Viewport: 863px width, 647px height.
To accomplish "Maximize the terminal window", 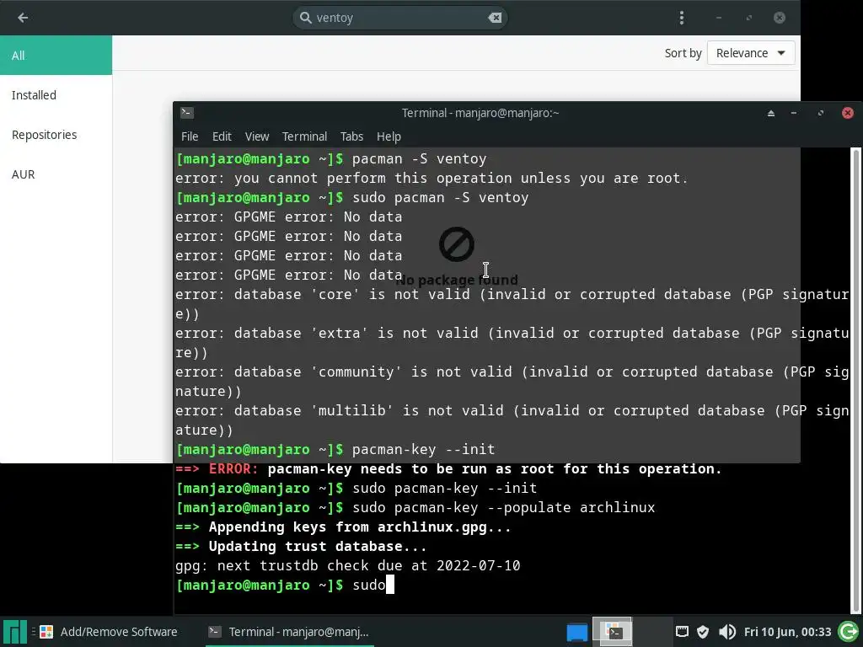I will (x=821, y=113).
